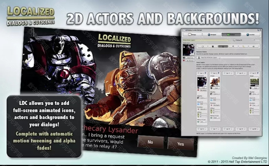Screen dimensions: 269x166
Task: Open the Lyr 1 Display dropdown
Action: [x=203, y=98]
